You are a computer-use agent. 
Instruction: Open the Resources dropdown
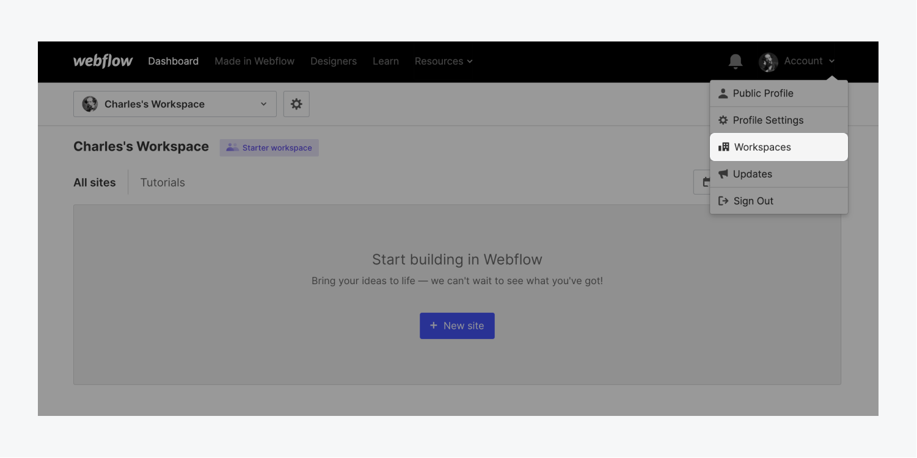tap(444, 61)
